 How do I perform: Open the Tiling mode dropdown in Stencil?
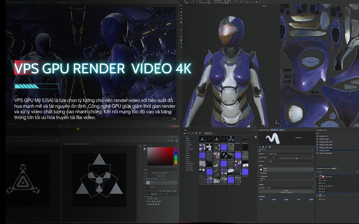click(289, 188)
